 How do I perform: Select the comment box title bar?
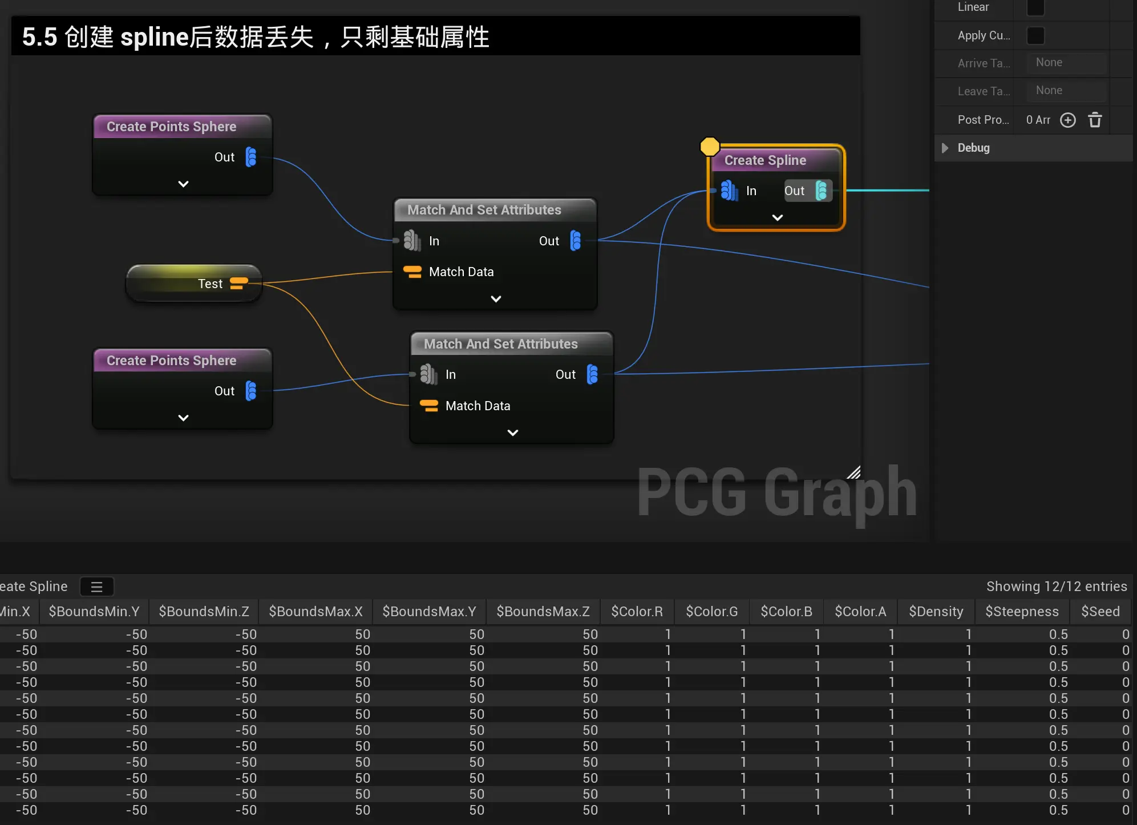click(434, 37)
